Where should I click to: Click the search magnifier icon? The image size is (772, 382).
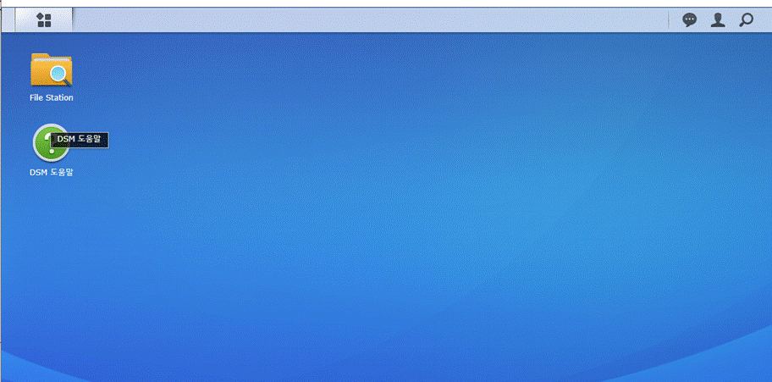[746, 20]
